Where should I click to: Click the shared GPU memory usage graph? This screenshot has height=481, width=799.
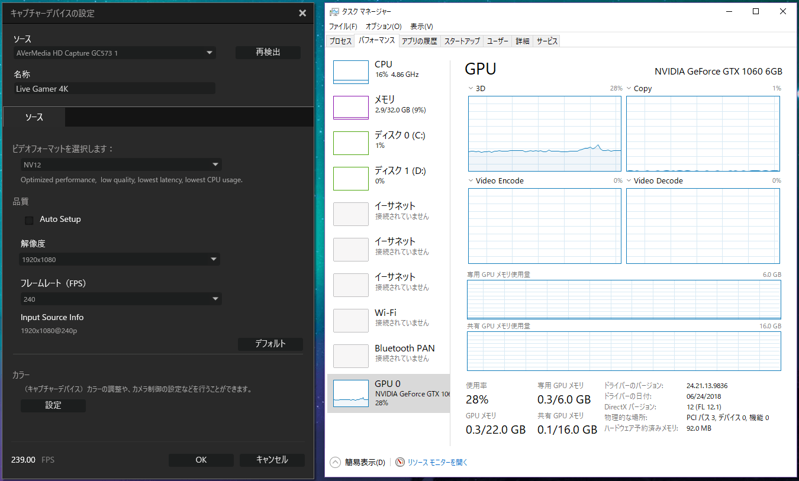click(x=624, y=351)
